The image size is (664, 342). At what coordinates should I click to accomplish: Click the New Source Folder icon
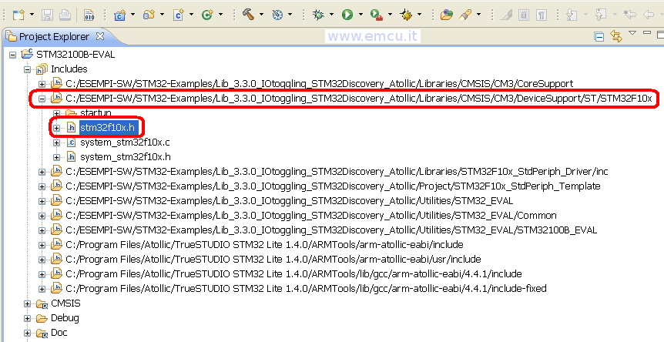(x=149, y=15)
